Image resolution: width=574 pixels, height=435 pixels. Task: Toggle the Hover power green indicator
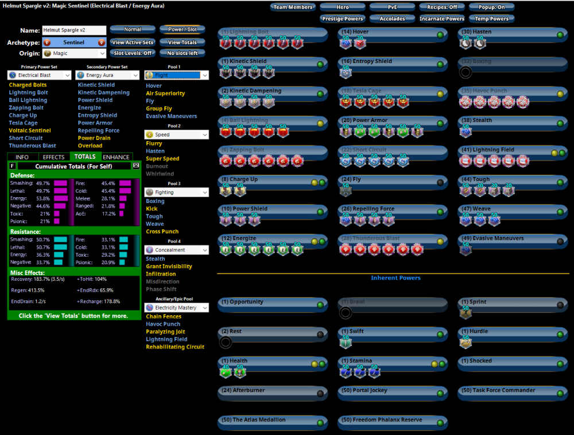pos(440,35)
